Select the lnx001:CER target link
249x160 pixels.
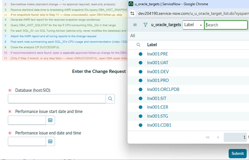click(x=157, y=107)
